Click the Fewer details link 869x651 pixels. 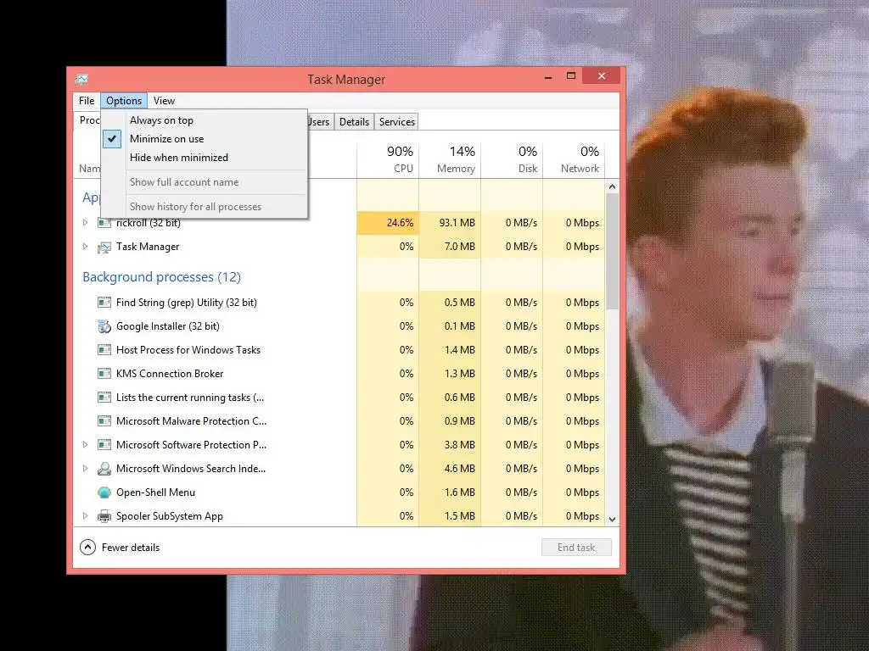click(131, 548)
